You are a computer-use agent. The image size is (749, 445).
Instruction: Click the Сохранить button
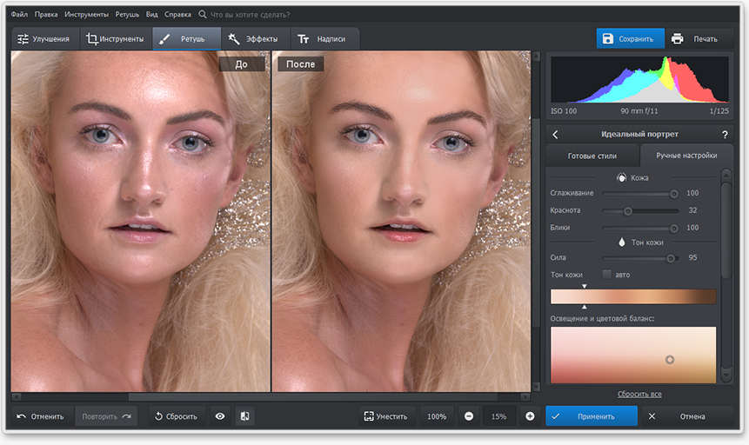[x=630, y=38]
